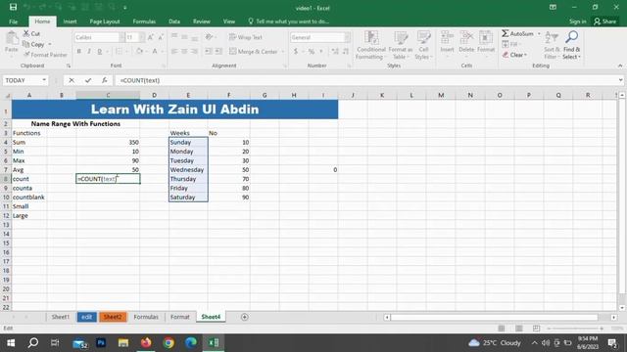Image resolution: width=627 pixels, height=352 pixels.
Task: Toggle Underline formatting
Action: 100,51
